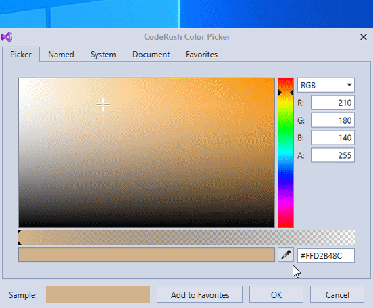Click the alpha slider handle at left
The image size is (373, 308).
(20, 237)
